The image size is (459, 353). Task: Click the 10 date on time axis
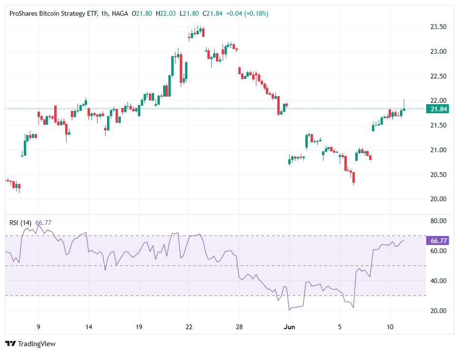coord(389,327)
